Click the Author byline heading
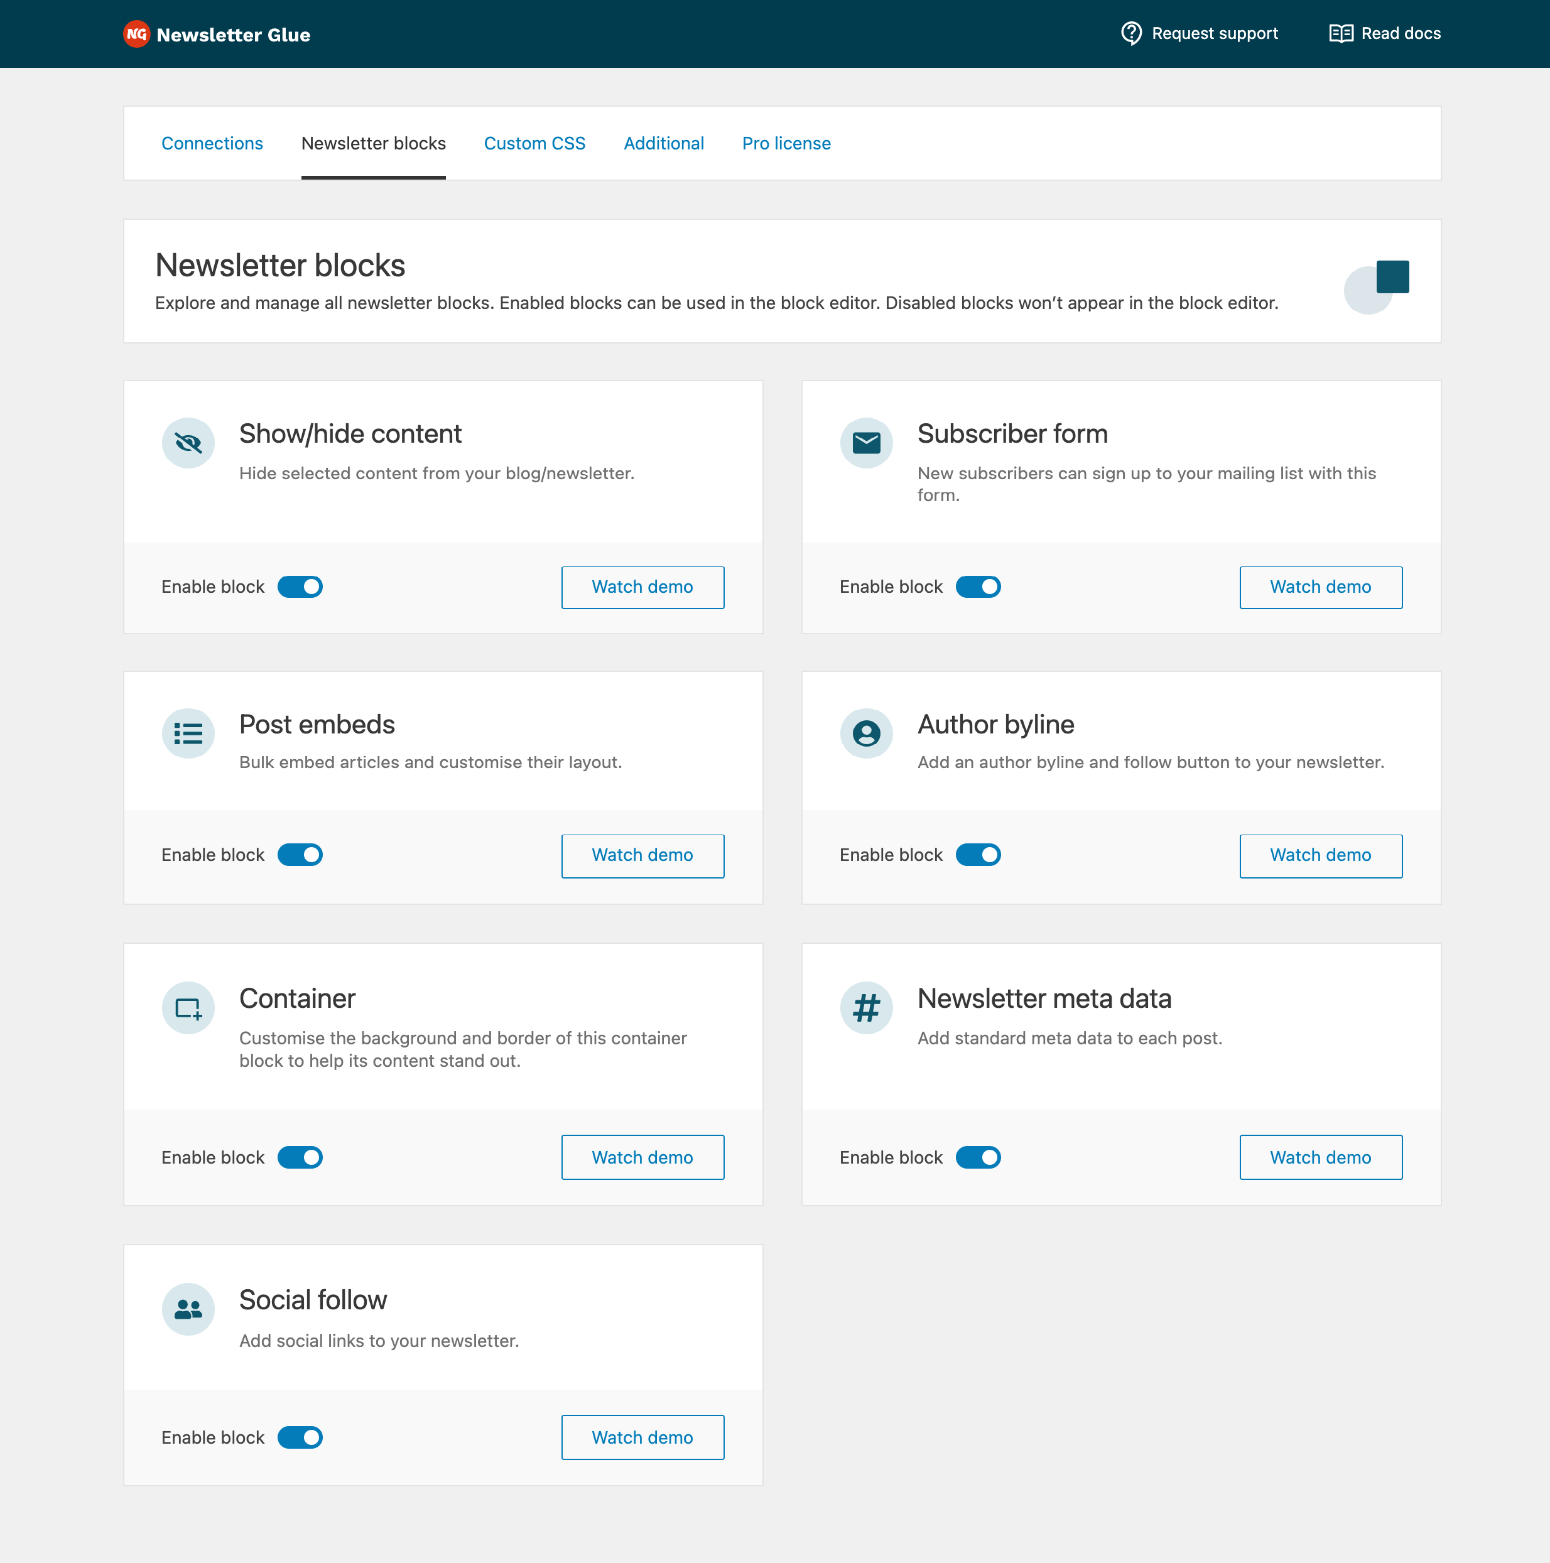The image size is (1550, 1563). 995,724
